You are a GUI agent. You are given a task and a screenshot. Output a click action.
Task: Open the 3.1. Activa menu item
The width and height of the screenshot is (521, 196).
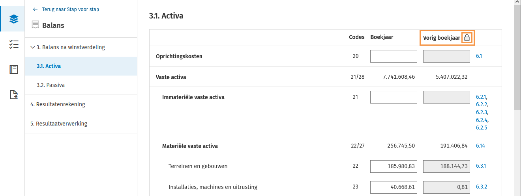click(x=49, y=66)
